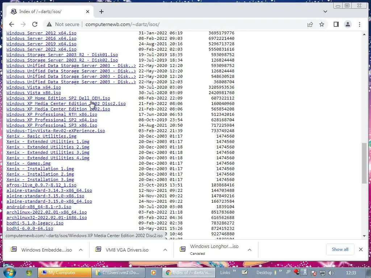
Task: Expand options for Windows Embedde....iso download
Action: 81,250
